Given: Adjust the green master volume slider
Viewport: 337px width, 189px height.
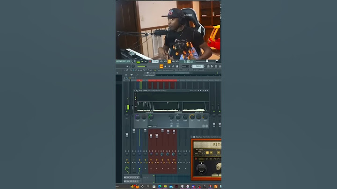Looking at the screenshot, I should pos(142,66).
